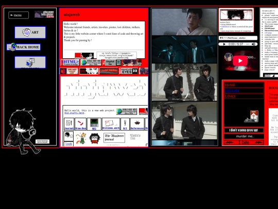Click the dark blue scene with two men
This screenshot has height=209, width=278.
coord(184,50)
